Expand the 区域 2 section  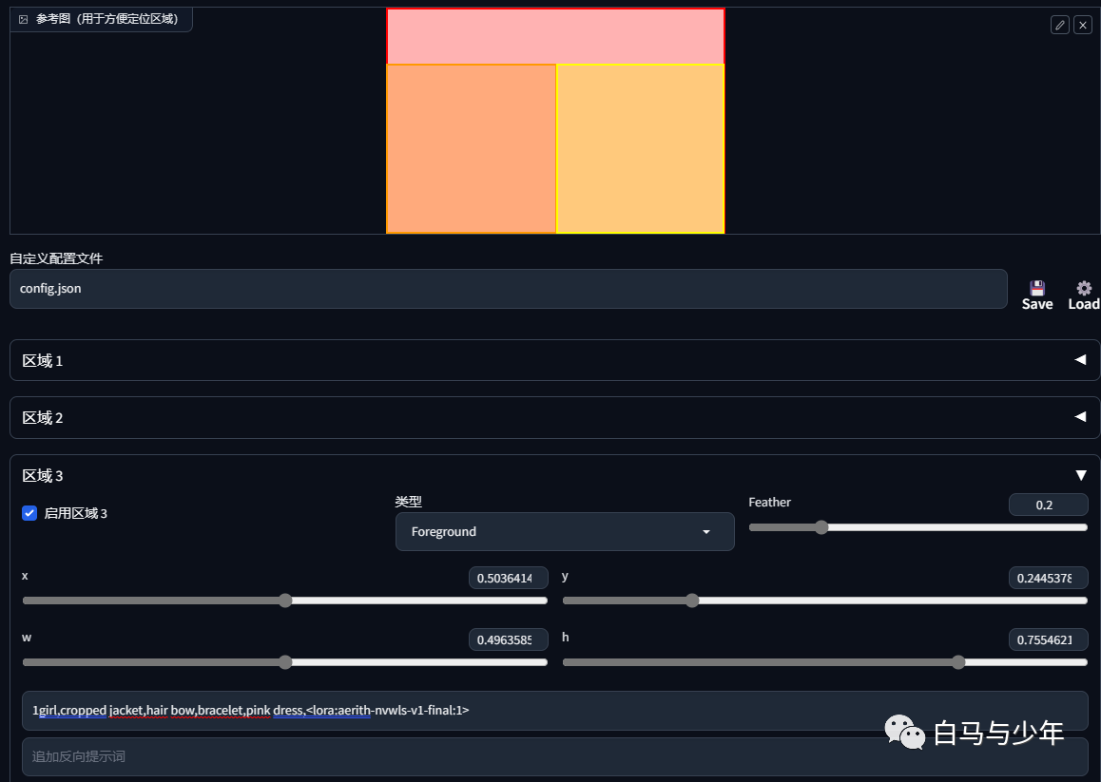[x=554, y=418]
